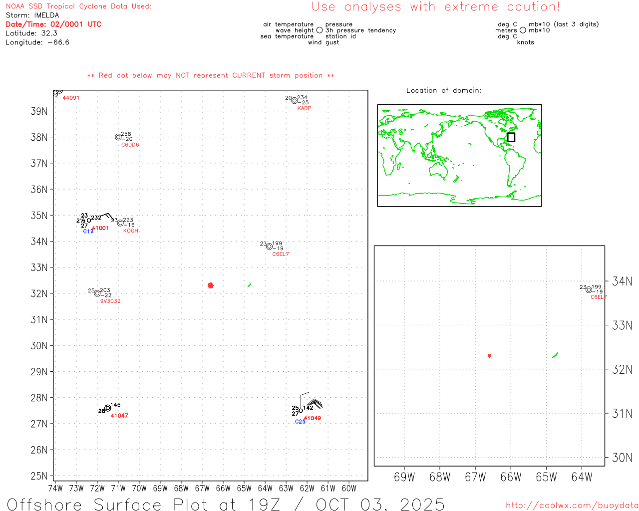
Task: Click the buoy station model legend circle
Action: coord(319,30)
